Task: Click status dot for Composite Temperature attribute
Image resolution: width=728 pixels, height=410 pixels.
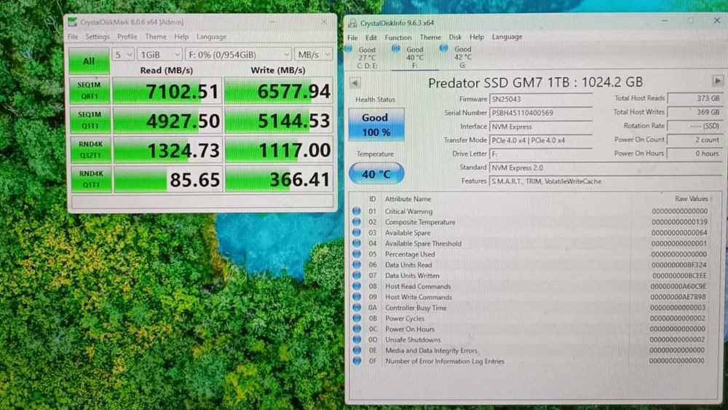Action: pos(357,222)
